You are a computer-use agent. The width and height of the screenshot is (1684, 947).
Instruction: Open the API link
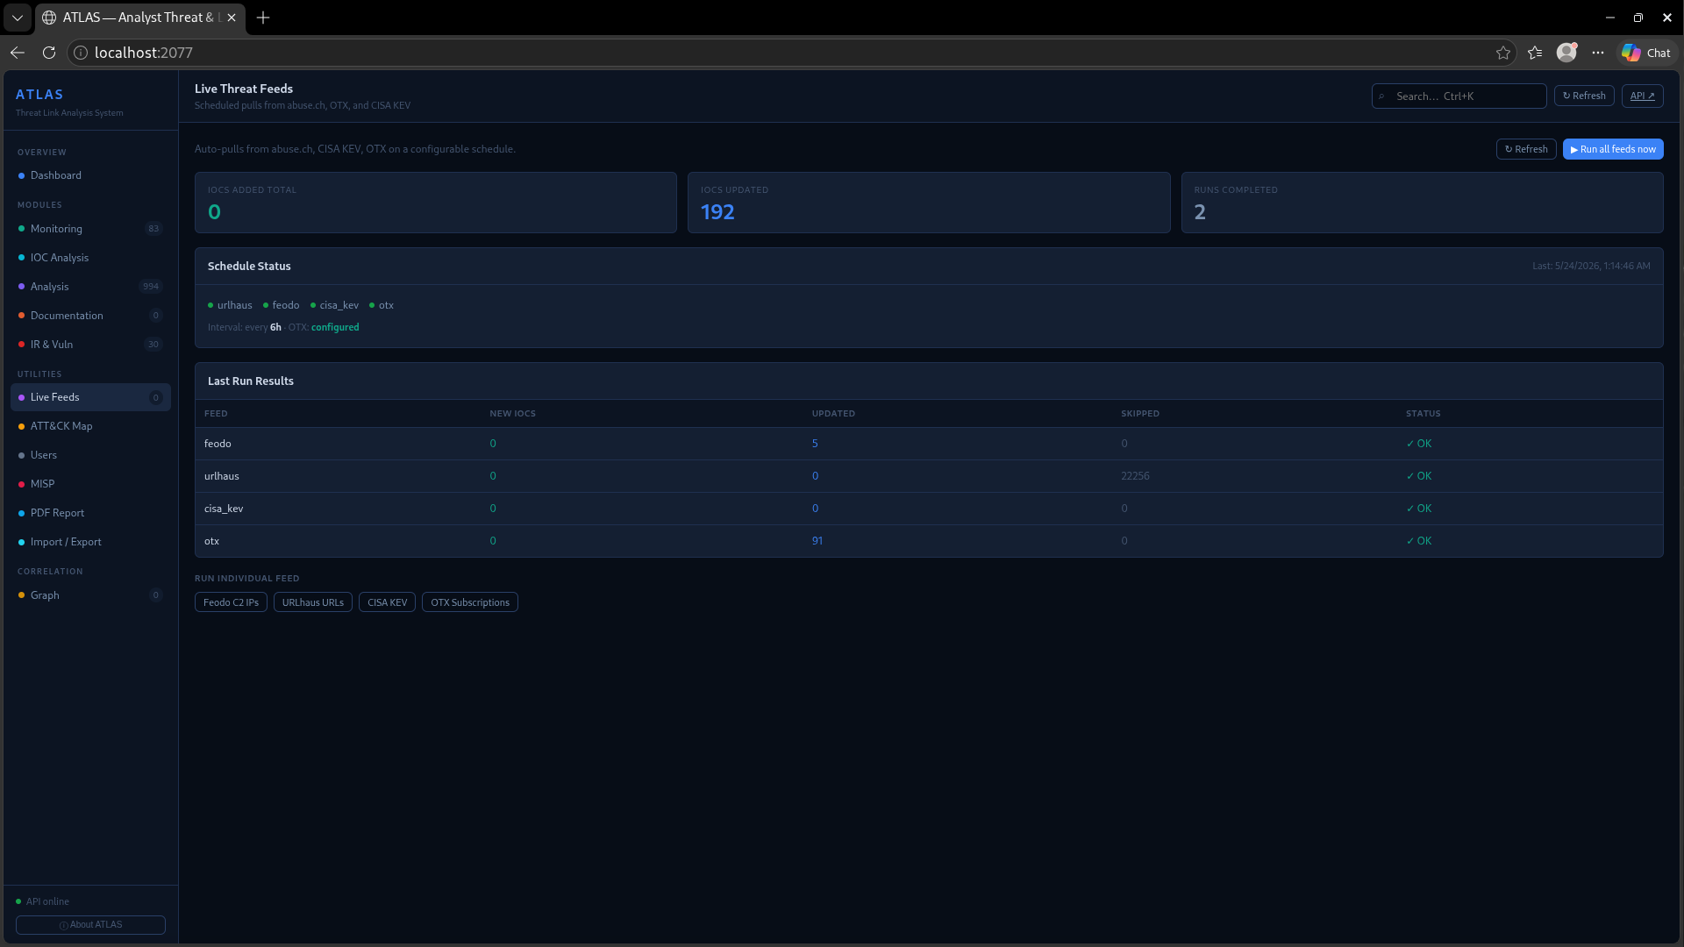(1642, 96)
